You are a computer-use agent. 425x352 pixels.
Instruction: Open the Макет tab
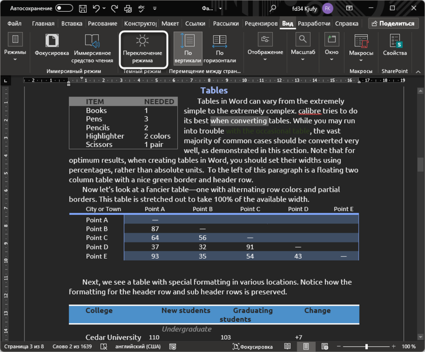170,23
